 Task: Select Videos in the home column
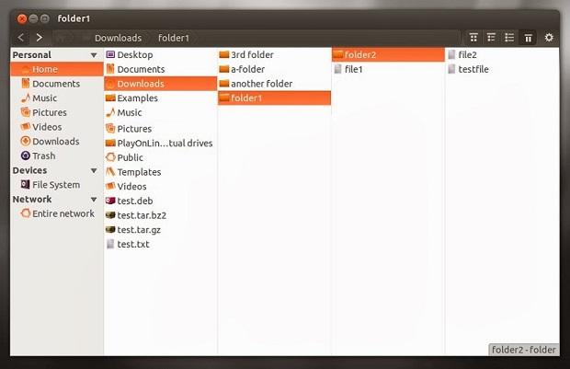[161, 186]
